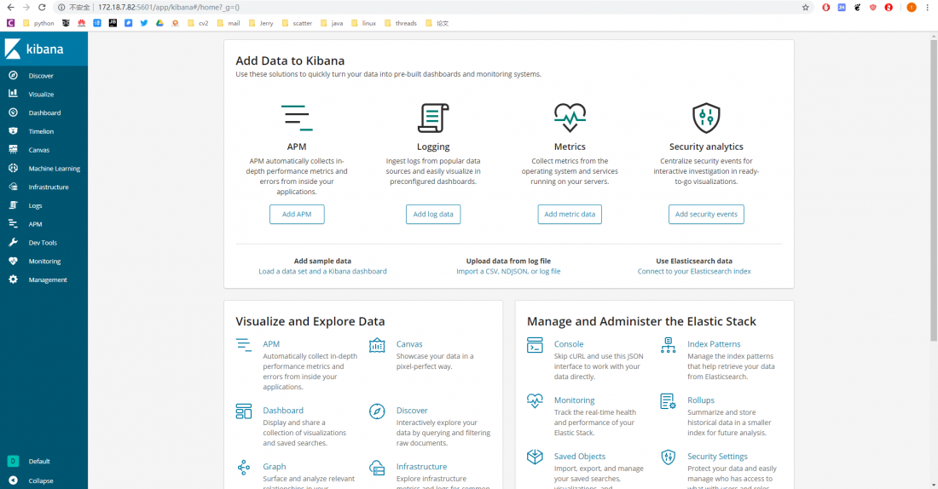Open the python bookmarks folder

38,23
